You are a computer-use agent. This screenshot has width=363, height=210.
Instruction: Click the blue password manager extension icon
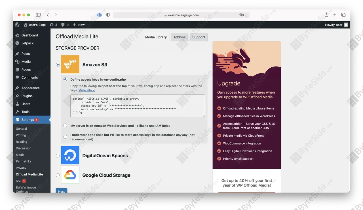[x=99, y=15]
